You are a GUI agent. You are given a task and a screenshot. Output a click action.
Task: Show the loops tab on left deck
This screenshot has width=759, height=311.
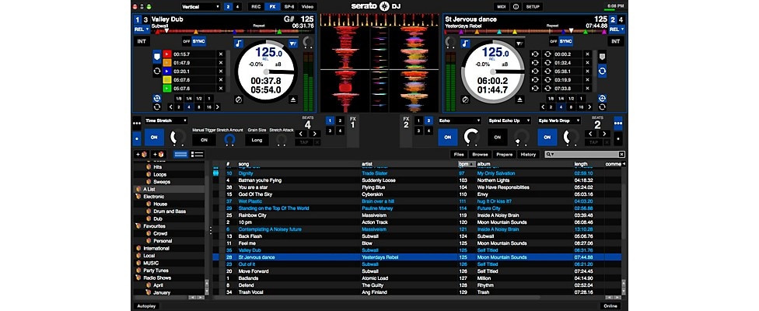tap(157, 71)
